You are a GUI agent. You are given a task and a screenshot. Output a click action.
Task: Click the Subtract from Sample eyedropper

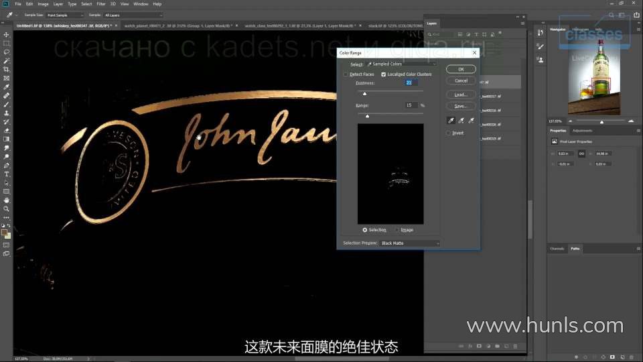[471, 120]
